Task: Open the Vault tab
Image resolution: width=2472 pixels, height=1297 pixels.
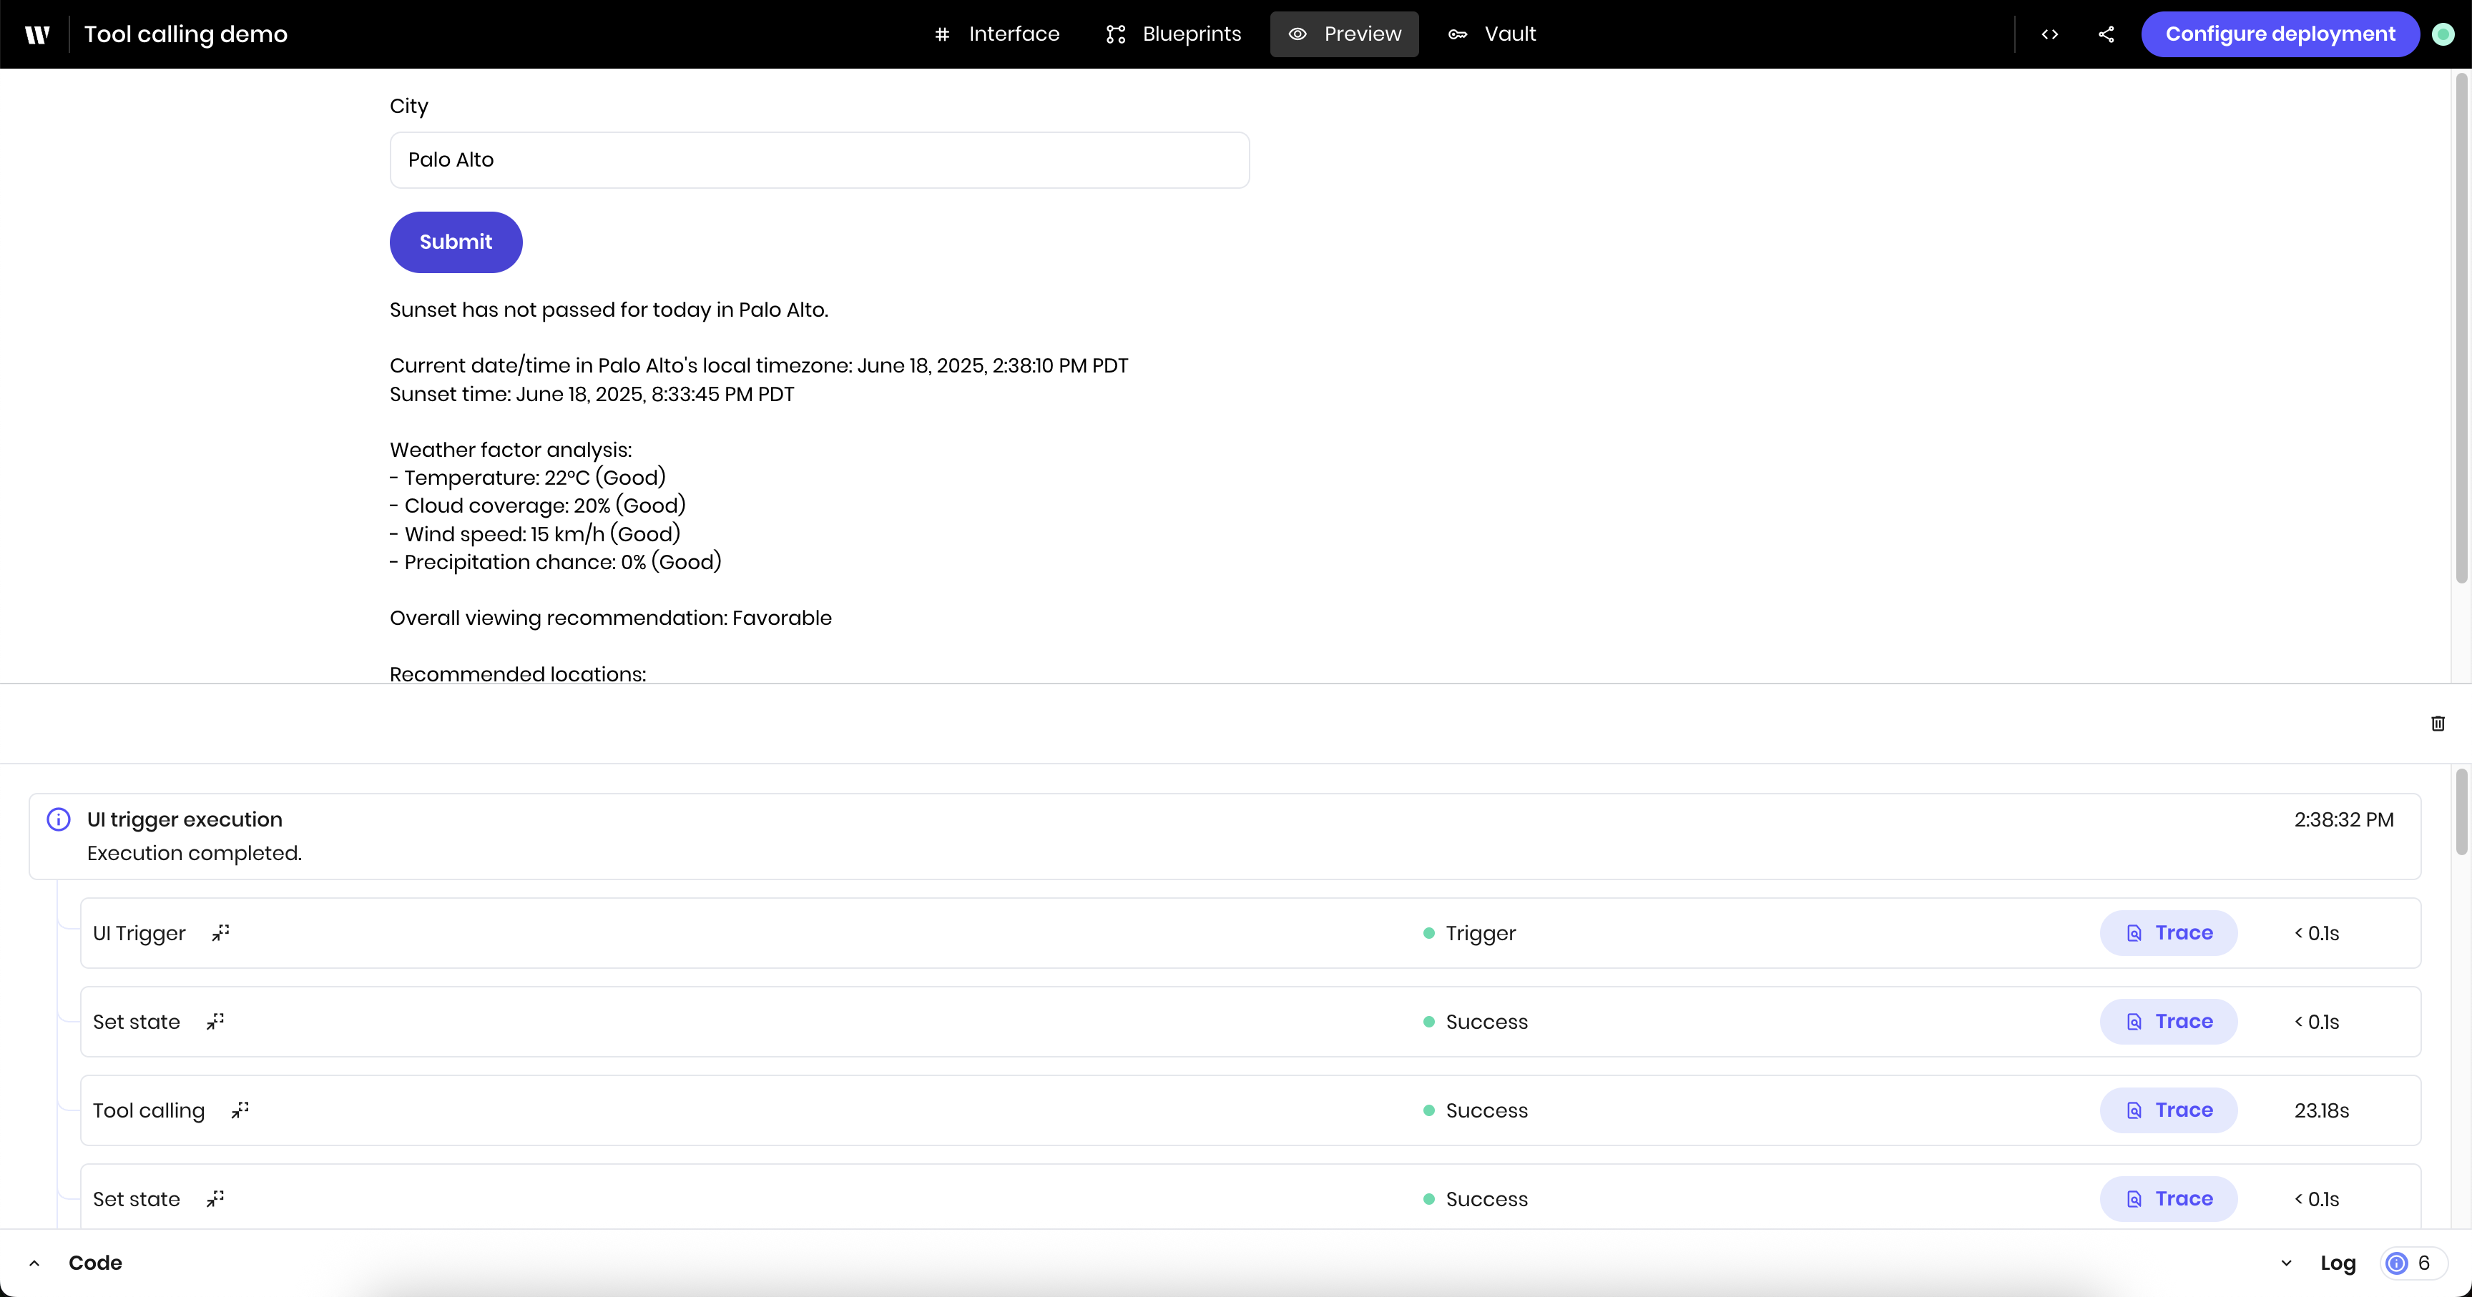Action: tap(1492, 34)
